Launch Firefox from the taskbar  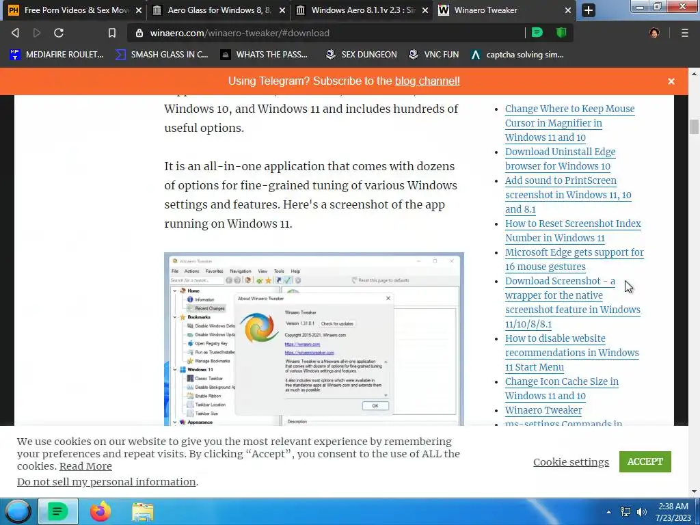(100, 511)
